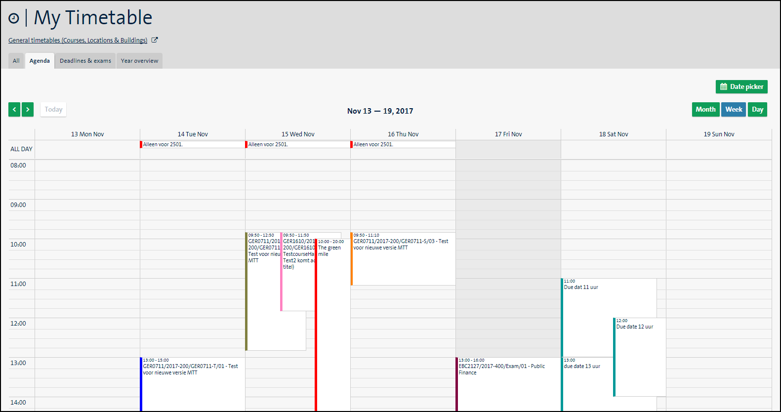This screenshot has height=412, width=781.
Task: Open Thursday's all-day event Alleen voor 2501
Action: (x=403, y=145)
